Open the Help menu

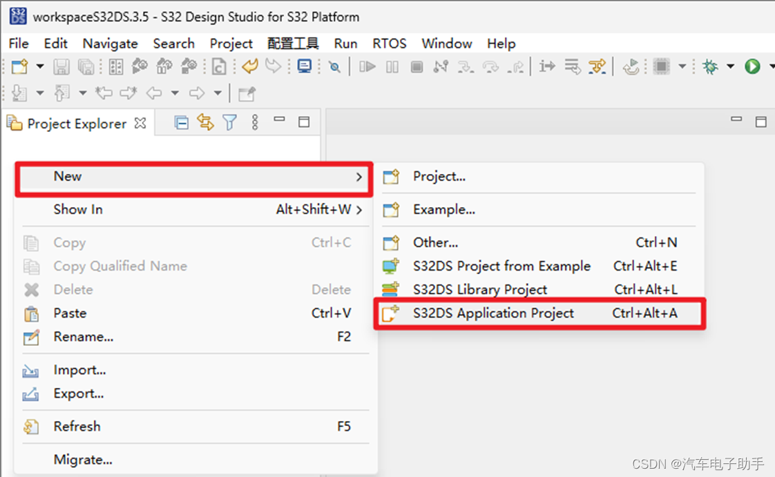click(501, 43)
